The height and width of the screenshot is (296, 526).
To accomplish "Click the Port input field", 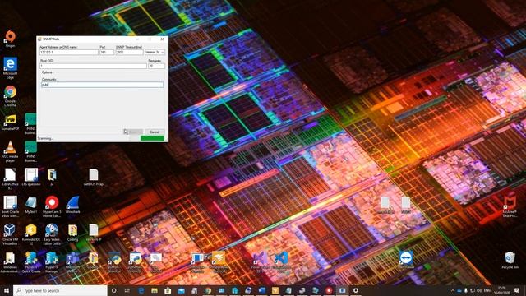I will (107, 53).
